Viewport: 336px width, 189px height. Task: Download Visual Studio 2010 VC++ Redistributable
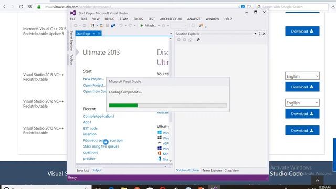tap(302, 131)
